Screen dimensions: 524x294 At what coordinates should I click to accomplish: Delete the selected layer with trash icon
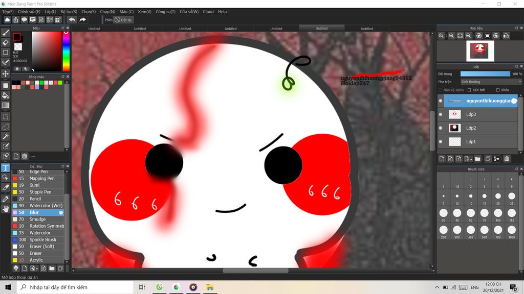point(507,159)
